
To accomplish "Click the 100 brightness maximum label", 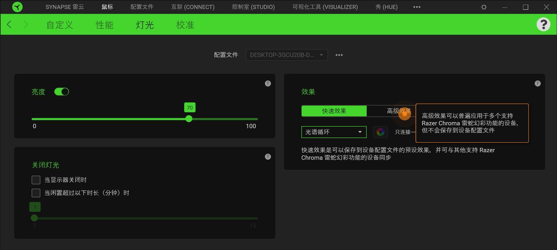I will click(x=251, y=126).
